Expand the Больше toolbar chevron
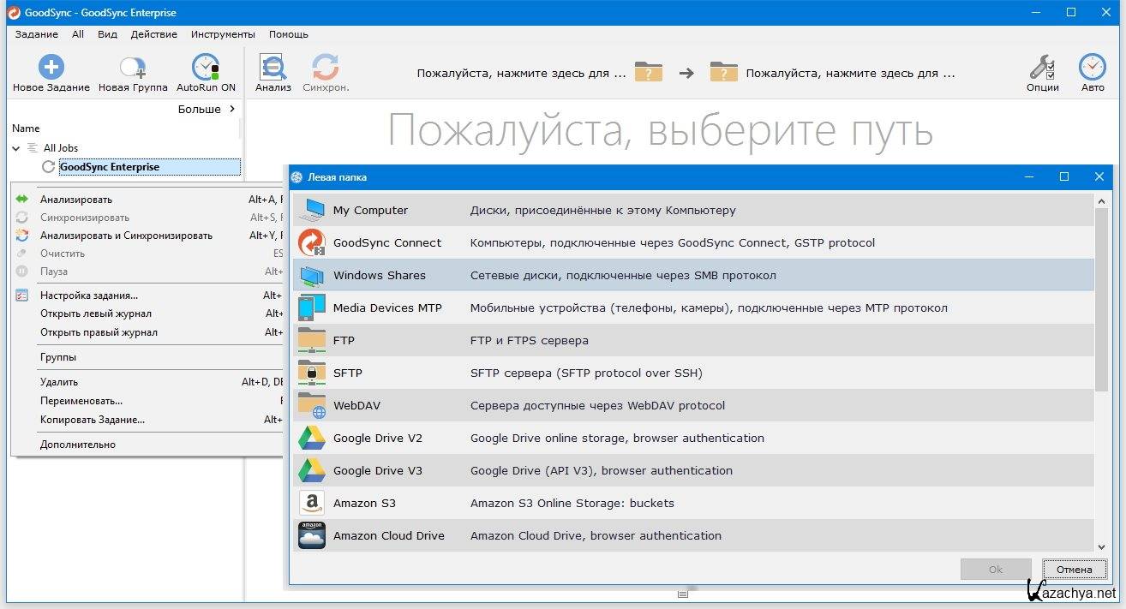The height and width of the screenshot is (609, 1126). pos(232,109)
